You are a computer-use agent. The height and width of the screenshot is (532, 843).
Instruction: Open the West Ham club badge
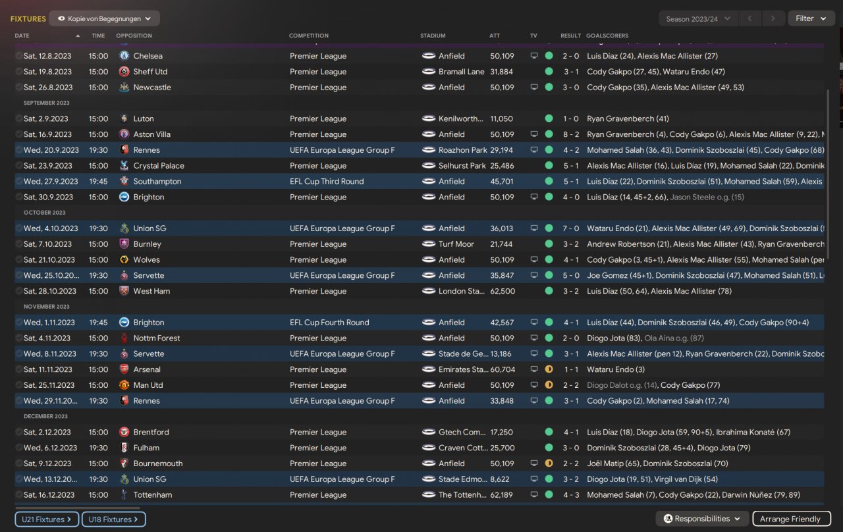point(124,291)
